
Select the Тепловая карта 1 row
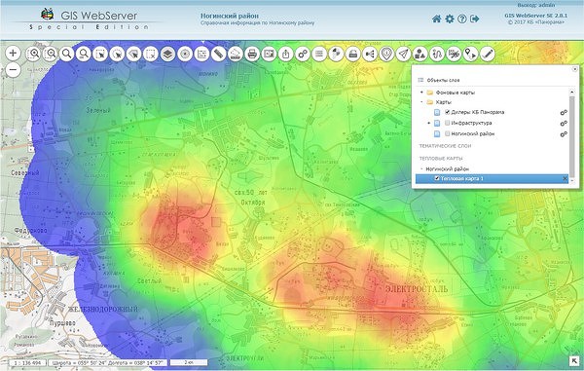click(x=493, y=179)
